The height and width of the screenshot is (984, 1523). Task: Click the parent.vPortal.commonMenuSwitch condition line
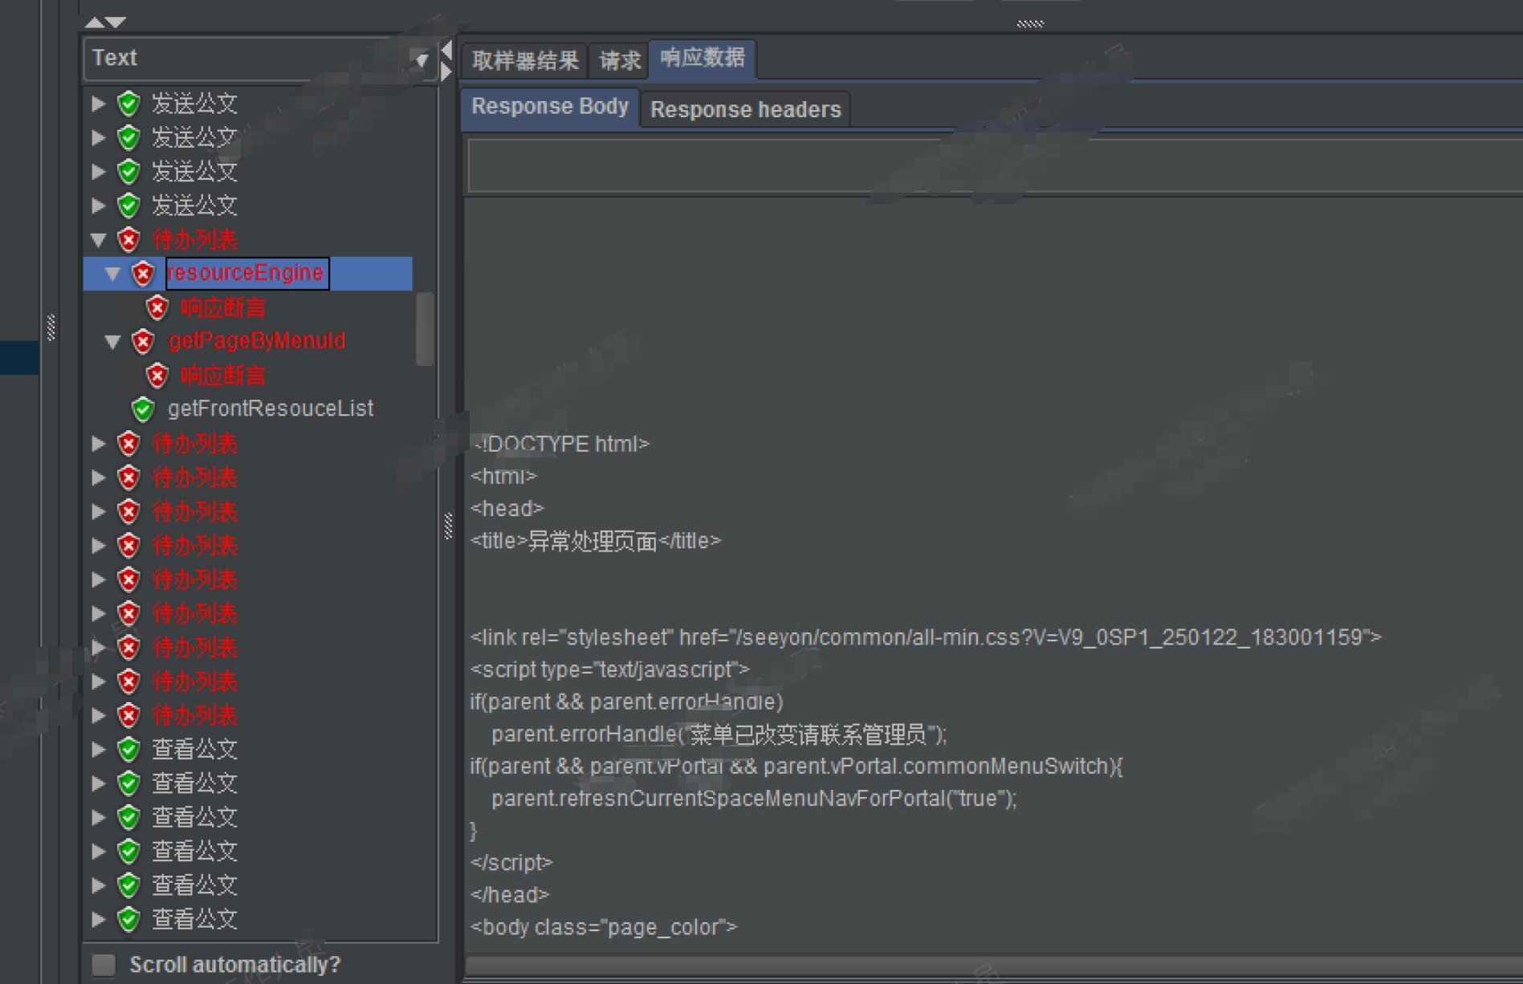pos(796,766)
